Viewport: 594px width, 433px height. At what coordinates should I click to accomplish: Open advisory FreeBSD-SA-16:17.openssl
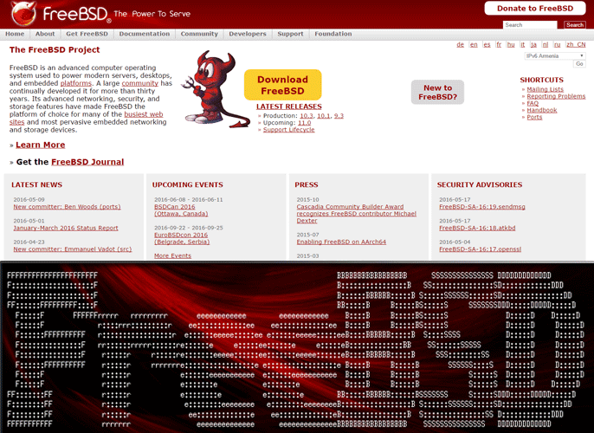(480, 249)
